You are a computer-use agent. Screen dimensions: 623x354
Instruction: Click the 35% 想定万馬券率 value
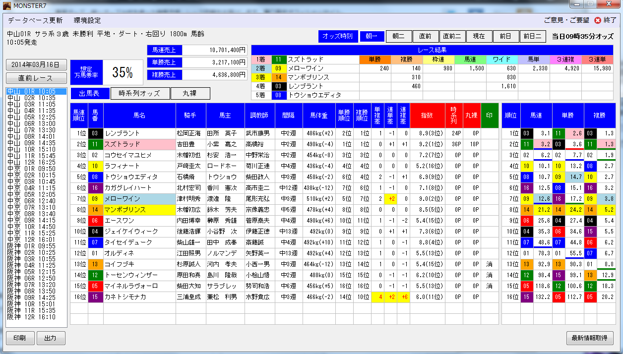[x=123, y=72]
